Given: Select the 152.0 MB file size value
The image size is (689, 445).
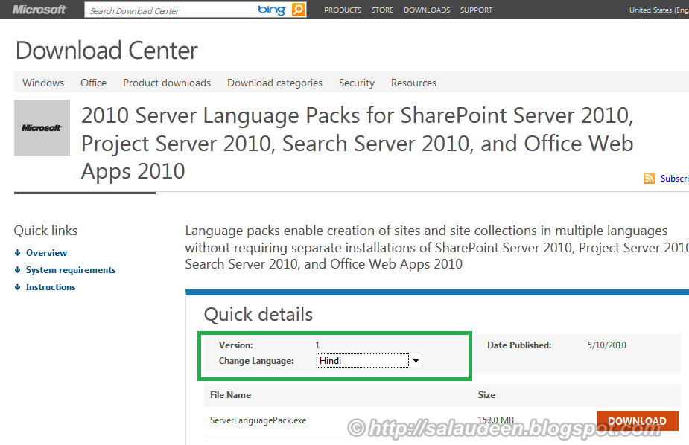Looking at the screenshot, I should click(x=495, y=420).
